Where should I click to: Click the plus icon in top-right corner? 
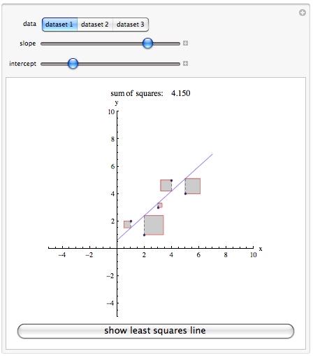(303, 13)
